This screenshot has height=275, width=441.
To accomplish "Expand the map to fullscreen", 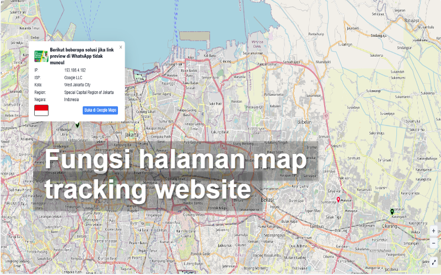I will coord(434,262).
